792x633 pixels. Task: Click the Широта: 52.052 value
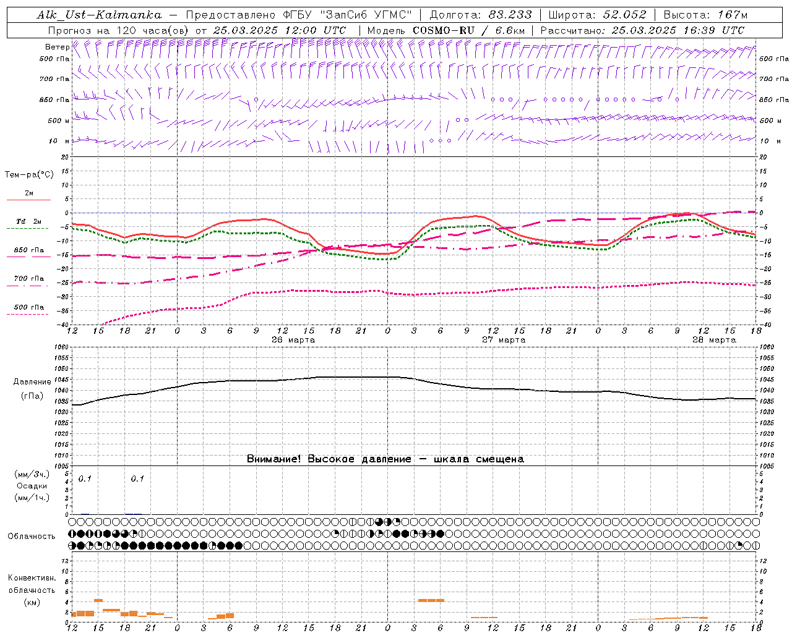coord(598,15)
